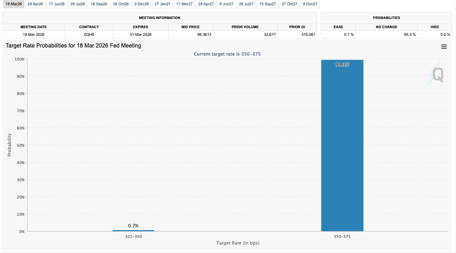Open the chart context menu (hamburger icon)
Image resolution: width=456 pixels, height=253 pixels.
coord(444,46)
